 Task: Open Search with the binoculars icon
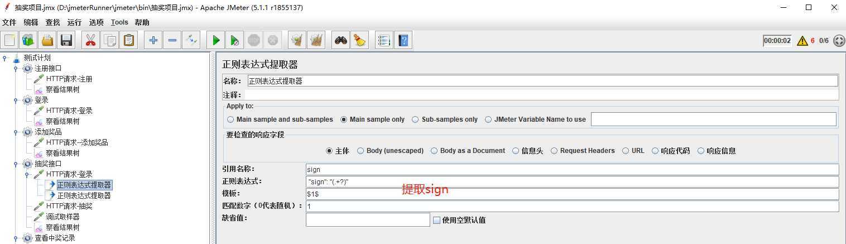point(341,40)
